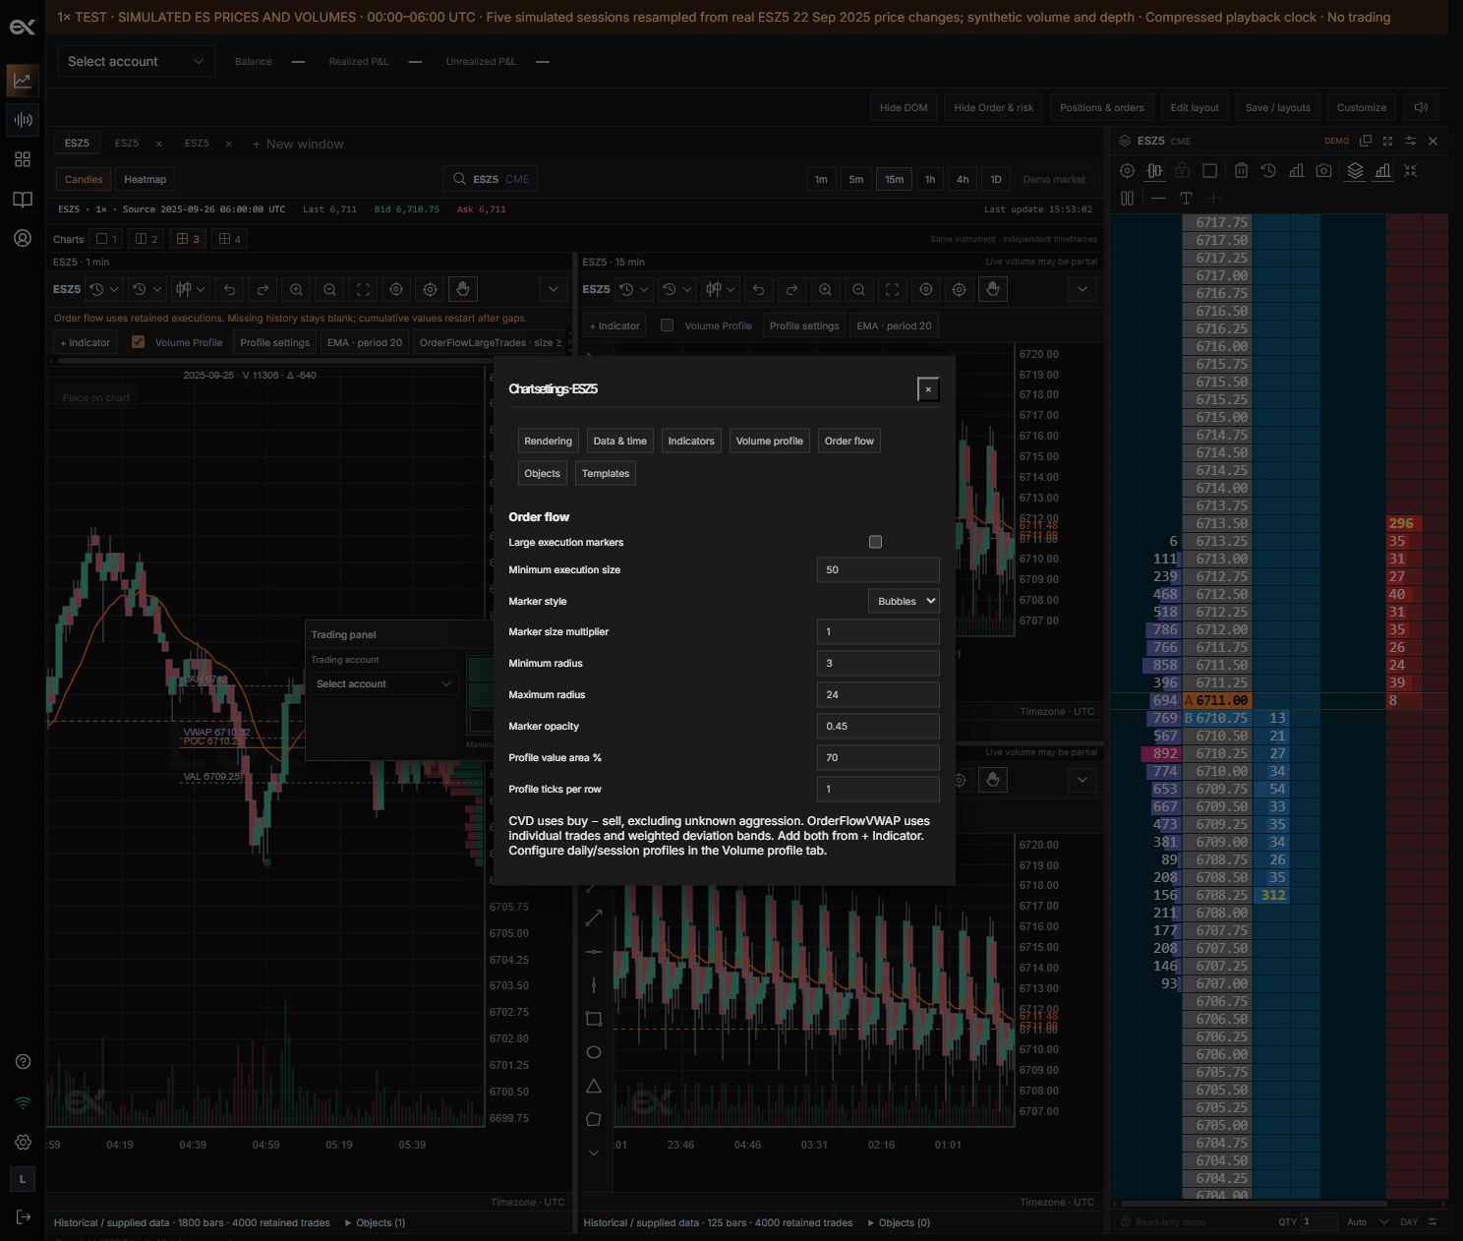Click the history clock icon in DOM toolbar
Screen dimensions: 1463x1241
(1268, 170)
